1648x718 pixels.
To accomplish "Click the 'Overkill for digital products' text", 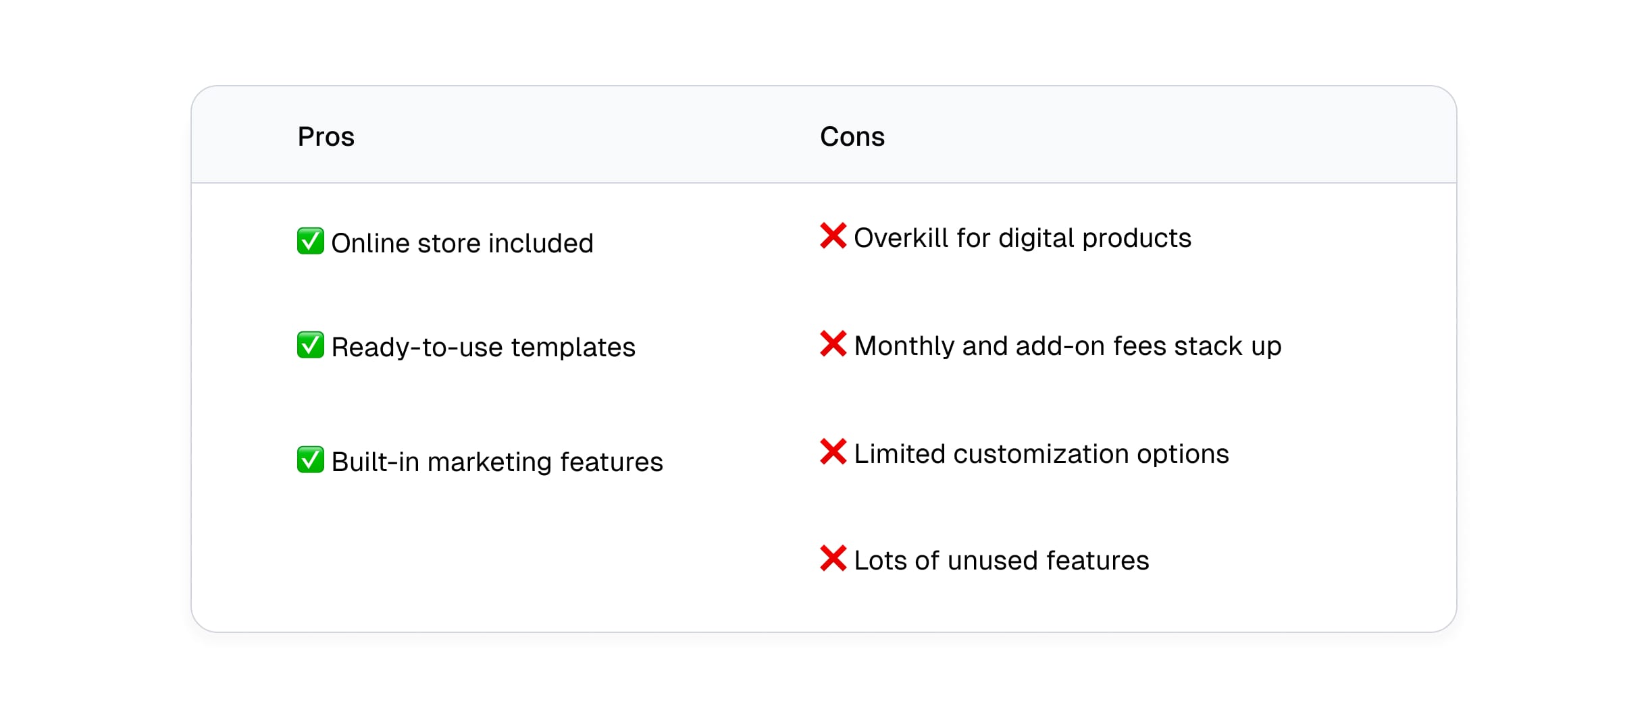I will (1022, 238).
